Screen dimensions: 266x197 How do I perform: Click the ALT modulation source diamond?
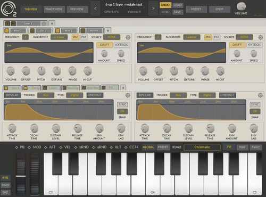click(x=111, y=147)
